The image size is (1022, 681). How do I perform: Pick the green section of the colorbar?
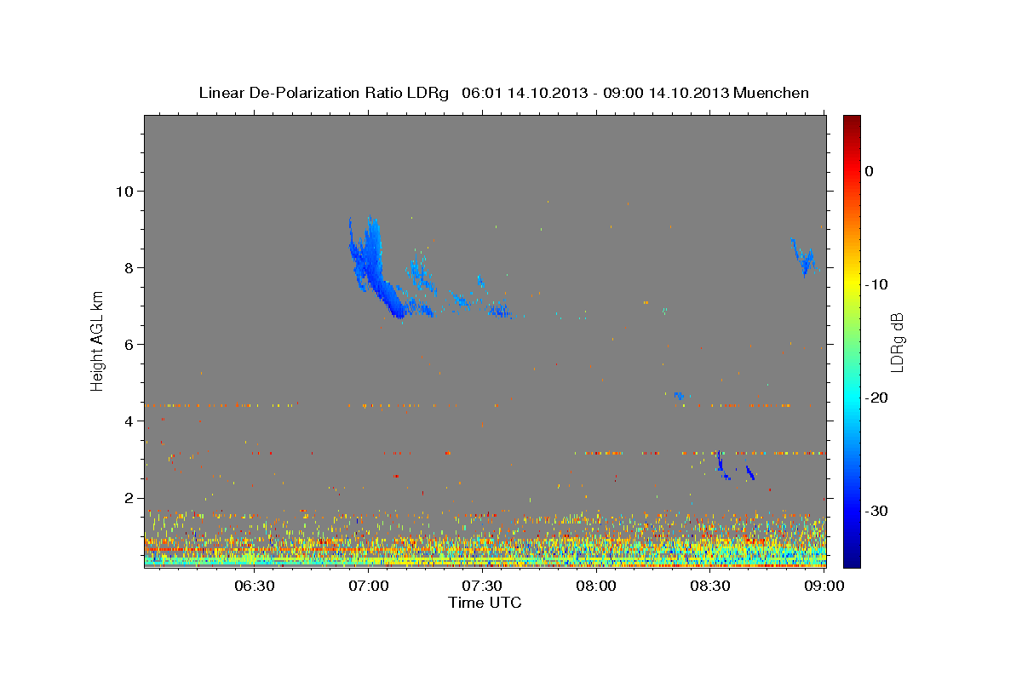[852, 340]
